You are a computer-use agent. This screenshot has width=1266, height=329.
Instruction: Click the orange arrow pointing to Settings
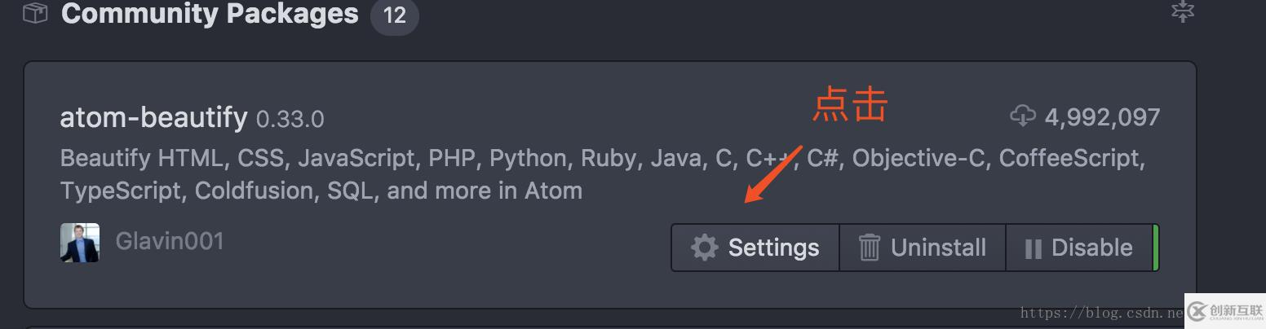(772, 175)
